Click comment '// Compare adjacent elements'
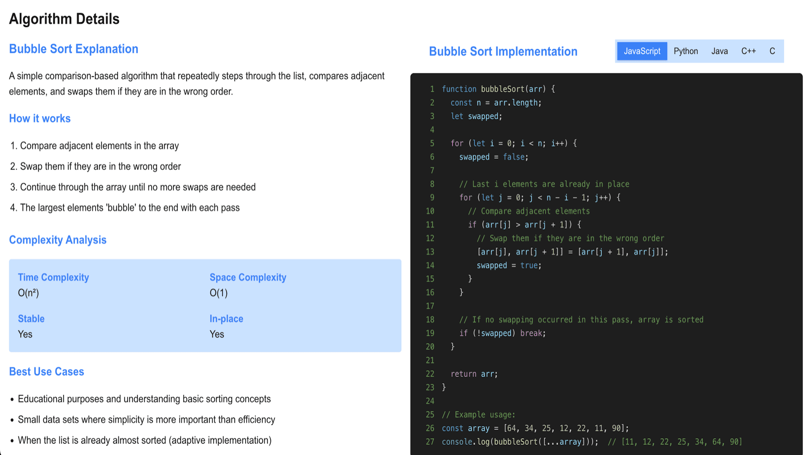809x455 pixels. point(529,211)
